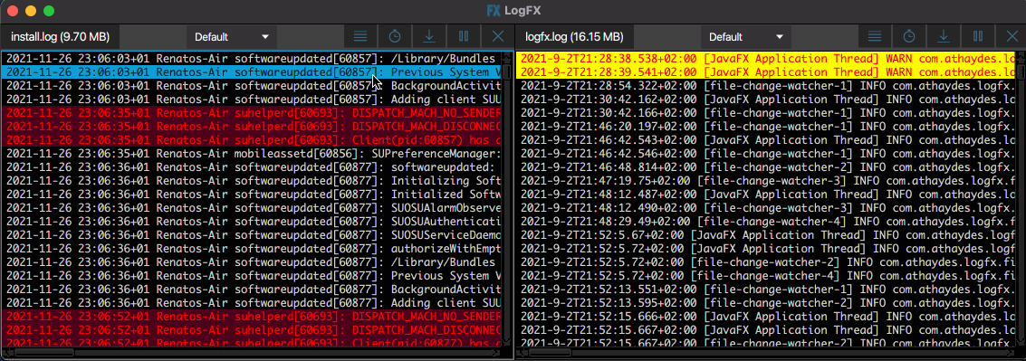Viewport: 1026px width, 361px height.
Task: Select logfx line at 21:52:13.551
Action: tap(765, 289)
